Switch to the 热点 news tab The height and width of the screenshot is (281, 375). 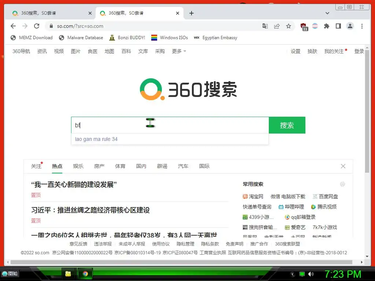coord(57,166)
